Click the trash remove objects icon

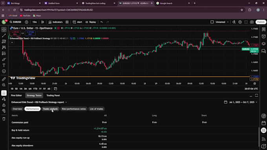[4, 119]
